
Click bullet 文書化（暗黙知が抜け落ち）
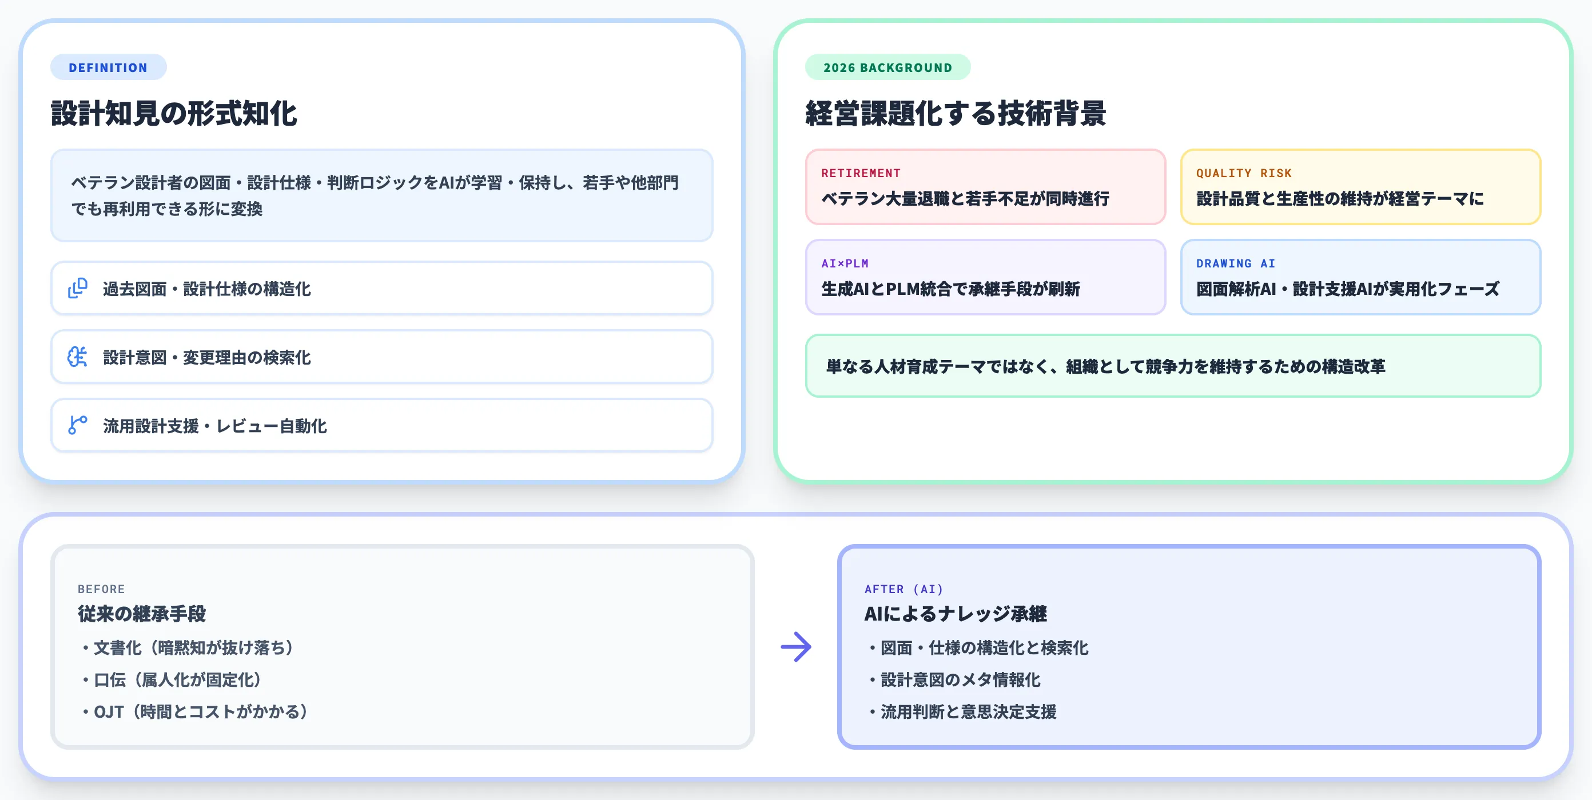pos(189,647)
